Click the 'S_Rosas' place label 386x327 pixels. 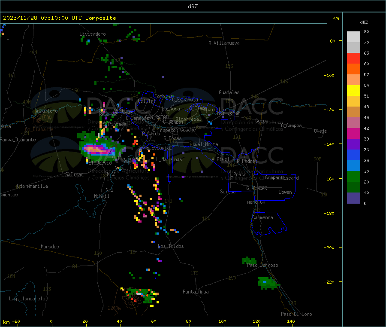(172, 139)
